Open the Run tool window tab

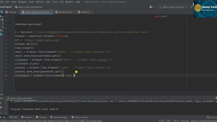tap(3, 117)
